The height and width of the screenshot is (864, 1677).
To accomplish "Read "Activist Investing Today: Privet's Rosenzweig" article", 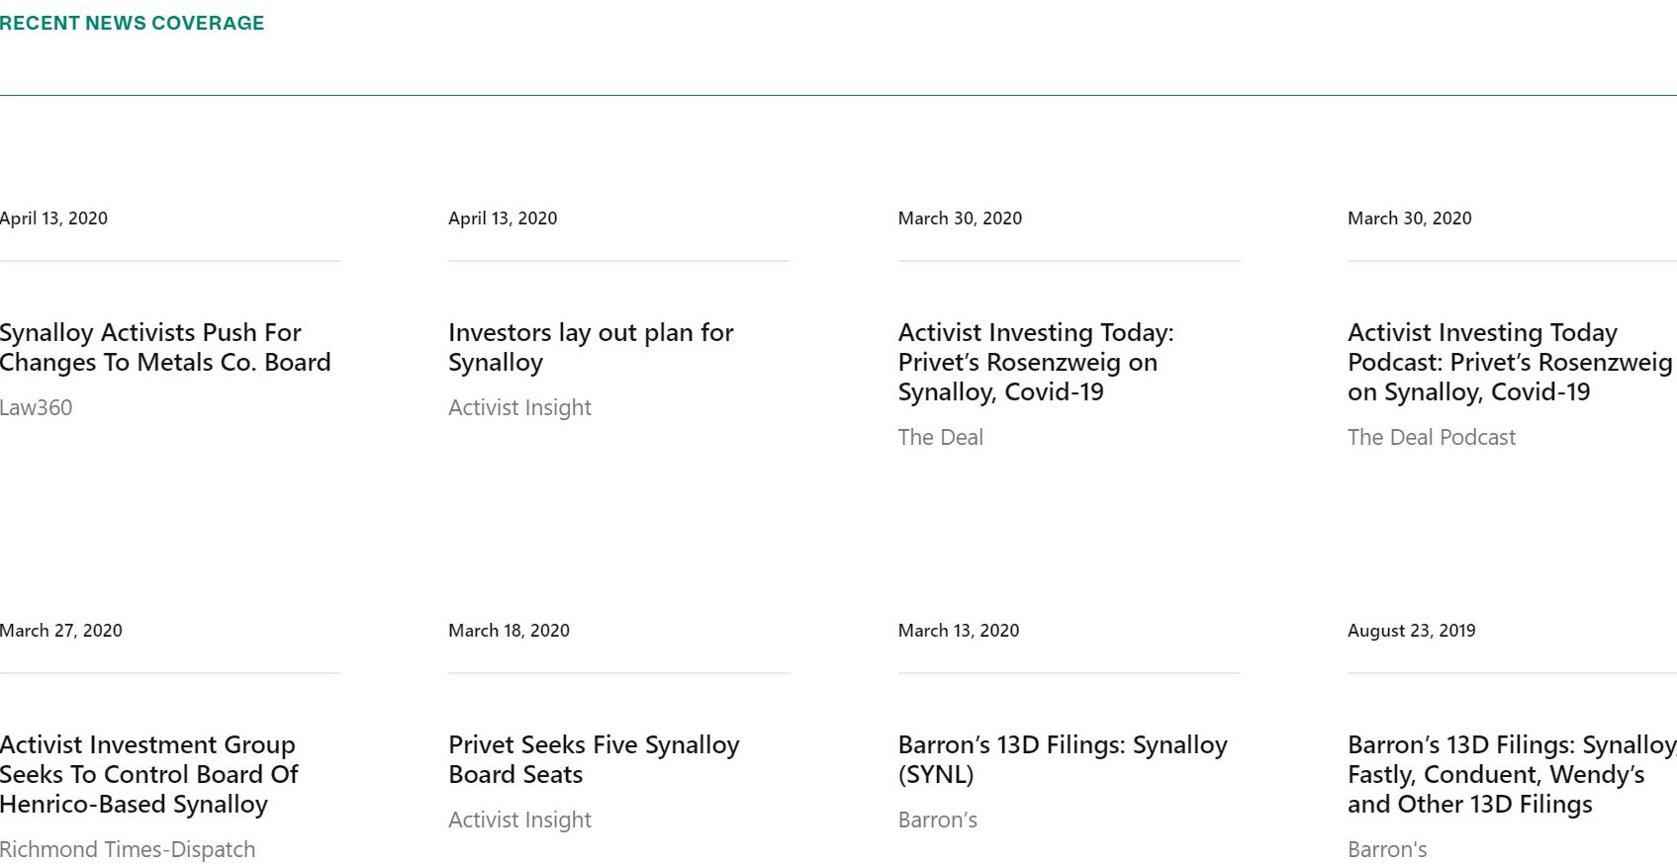I will pyautogui.click(x=1035, y=362).
